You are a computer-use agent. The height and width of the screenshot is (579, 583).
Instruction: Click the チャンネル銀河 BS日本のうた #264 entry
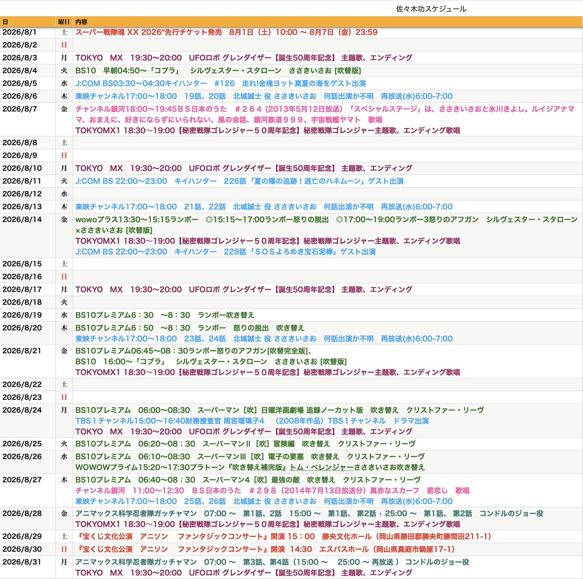click(x=325, y=114)
